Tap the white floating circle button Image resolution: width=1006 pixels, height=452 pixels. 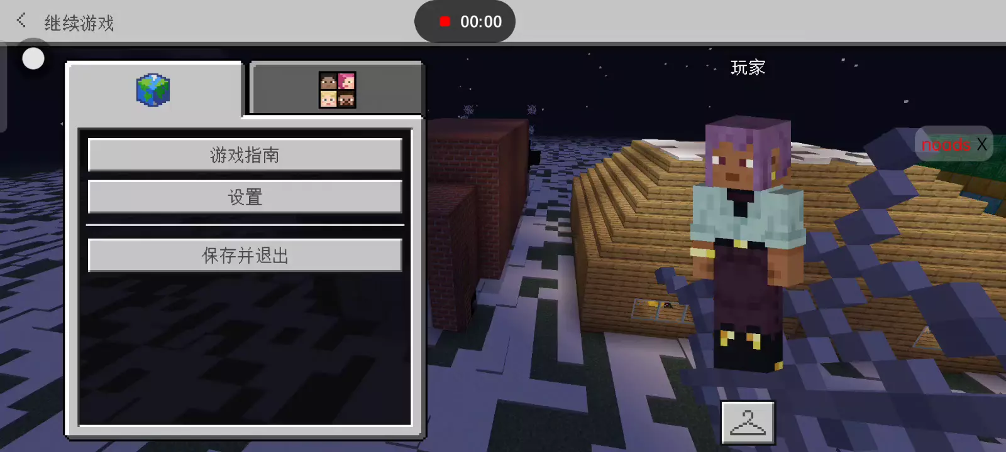33,59
